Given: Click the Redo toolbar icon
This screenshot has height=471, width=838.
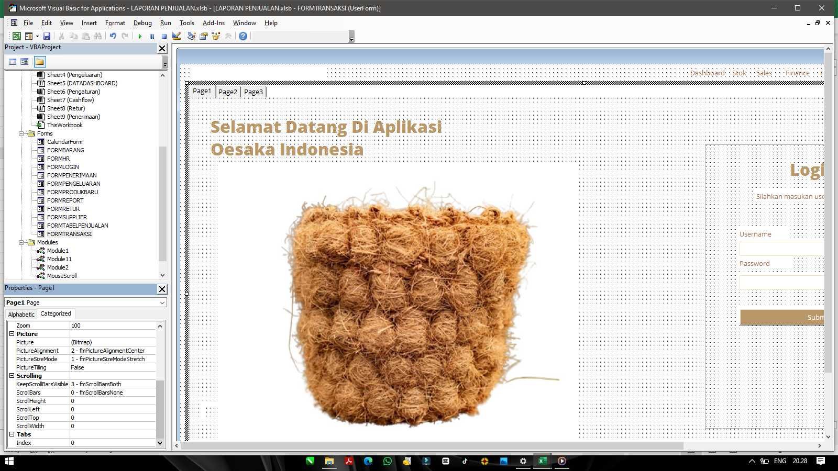Looking at the screenshot, I should [x=125, y=36].
